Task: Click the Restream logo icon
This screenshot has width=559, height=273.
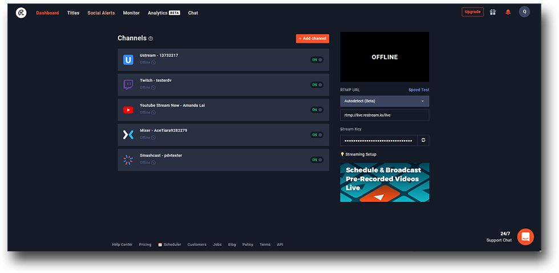Action: 21,13
